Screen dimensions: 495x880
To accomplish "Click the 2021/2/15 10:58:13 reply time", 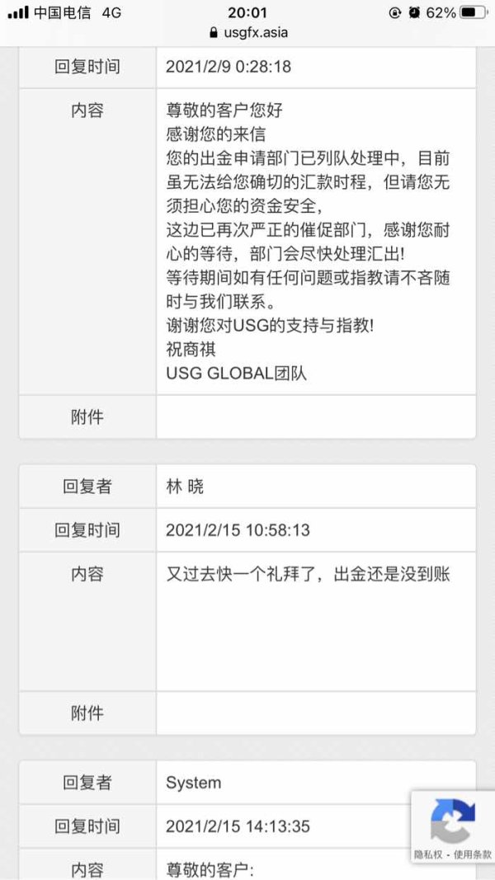I will tap(238, 530).
